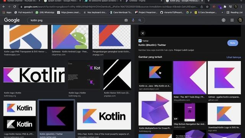Viewport: 245px width, 138px height.
Task: Open the Chrome extensions puzzle icon
Action: (x=225, y=7)
